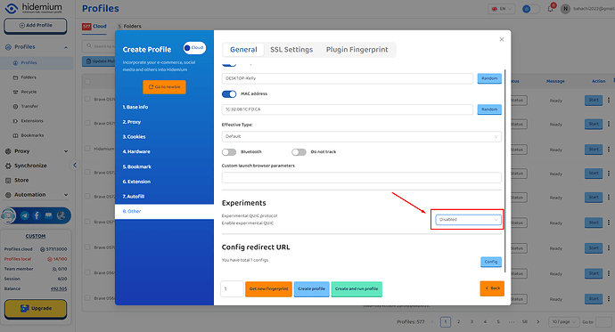Screen dimensions: 615x332
Task: Toggle the theme switch in the header
Action: (531, 9)
